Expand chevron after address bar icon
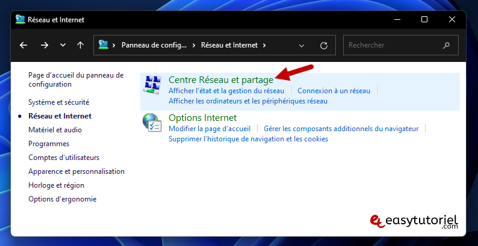The width and height of the screenshot is (478, 246). point(114,45)
